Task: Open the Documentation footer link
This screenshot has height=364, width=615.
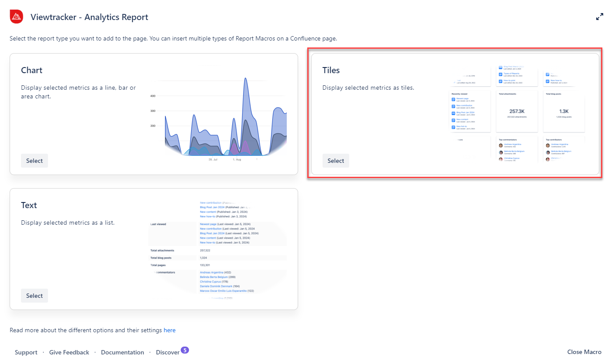Action: point(122,352)
